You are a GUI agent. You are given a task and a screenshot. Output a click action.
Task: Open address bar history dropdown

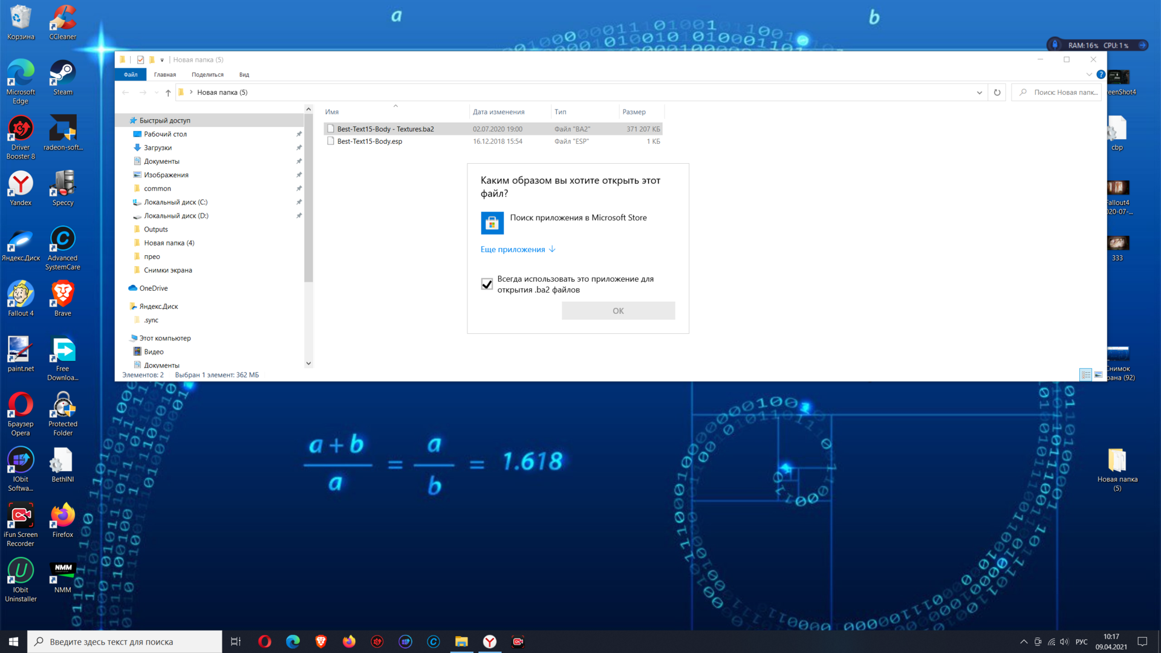point(979,93)
